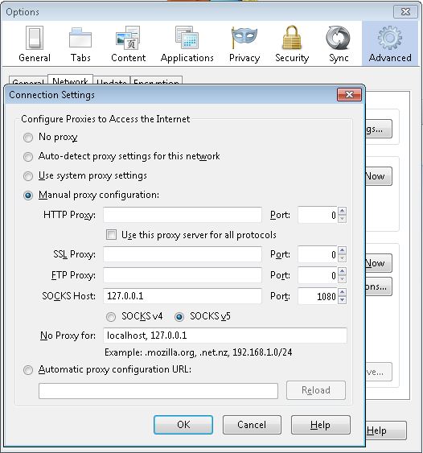Open the Privacy mask category
The height and width of the screenshot is (453, 423).
tap(244, 44)
